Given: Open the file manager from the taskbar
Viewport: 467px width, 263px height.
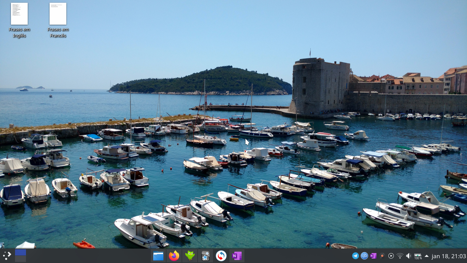Looking at the screenshot, I should click(x=158, y=256).
